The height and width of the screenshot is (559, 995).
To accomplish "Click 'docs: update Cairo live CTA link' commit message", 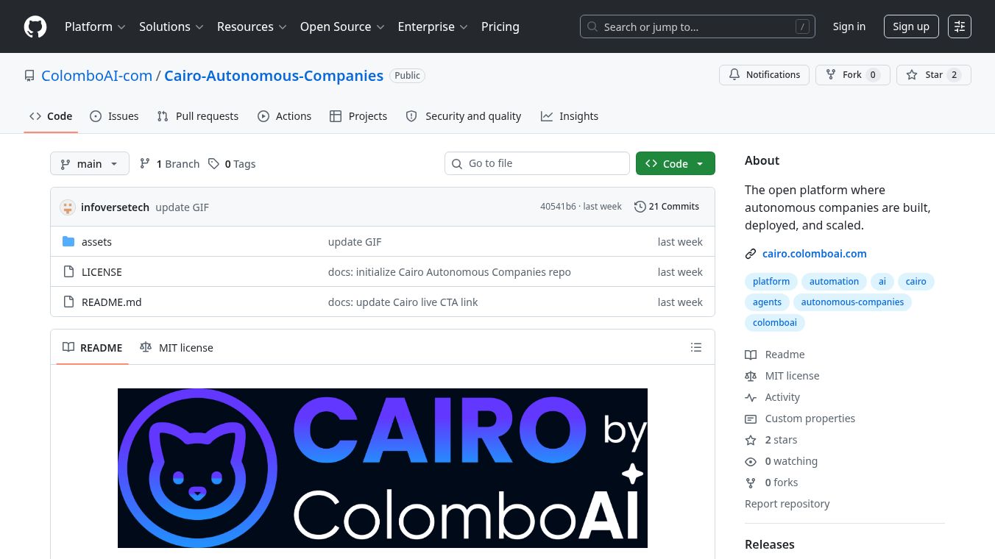I will coord(403,302).
